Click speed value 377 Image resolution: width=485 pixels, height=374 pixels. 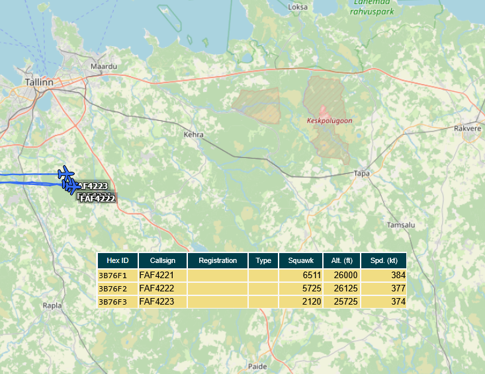pyautogui.click(x=398, y=289)
